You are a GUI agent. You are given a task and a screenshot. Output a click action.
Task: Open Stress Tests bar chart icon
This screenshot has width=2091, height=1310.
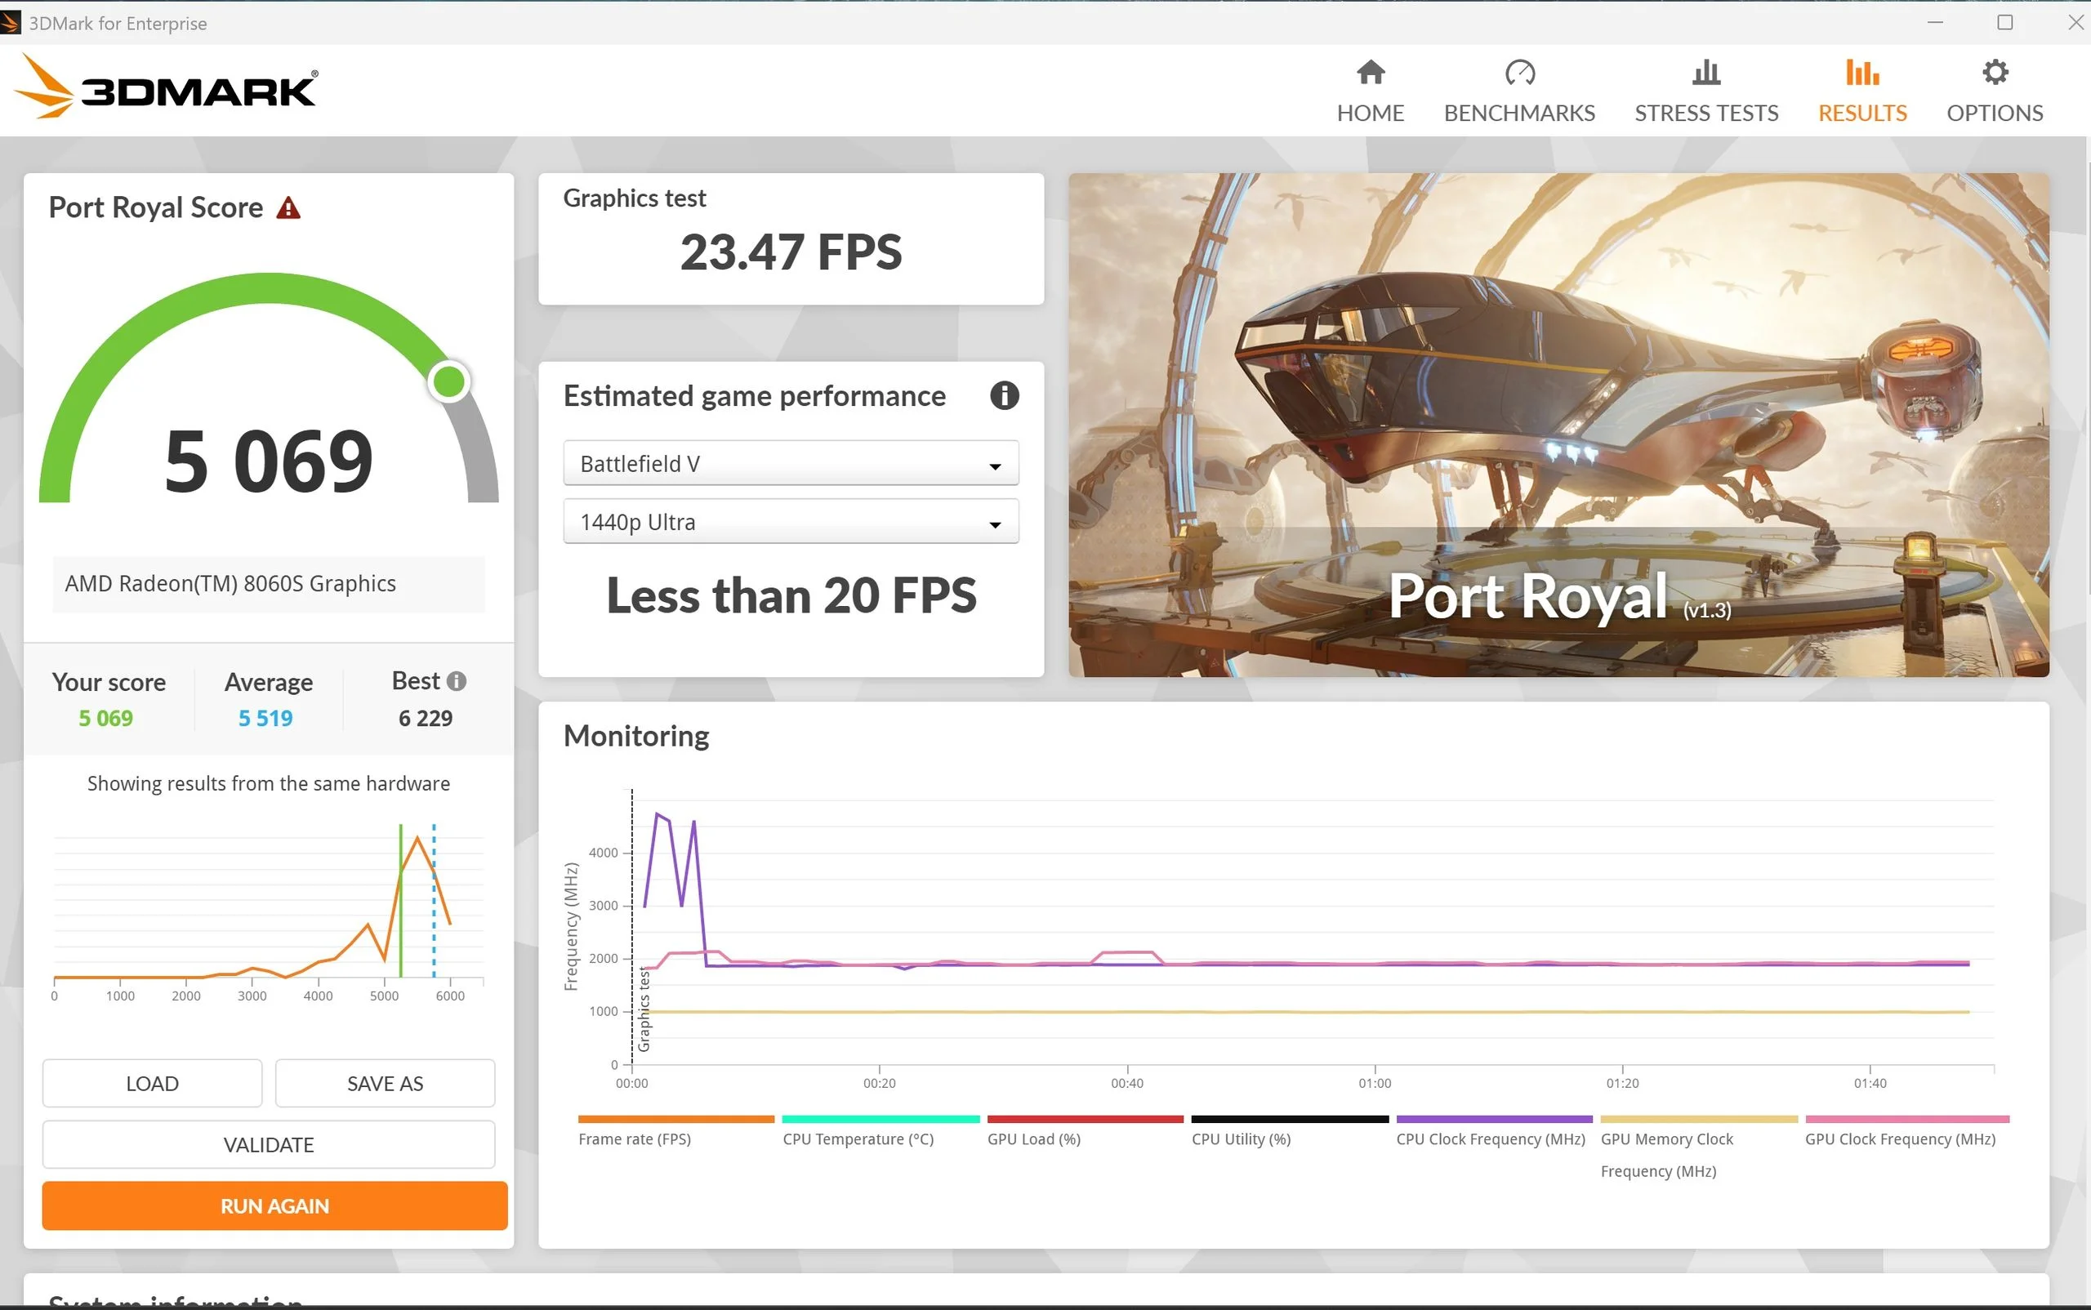pyautogui.click(x=1705, y=73)
